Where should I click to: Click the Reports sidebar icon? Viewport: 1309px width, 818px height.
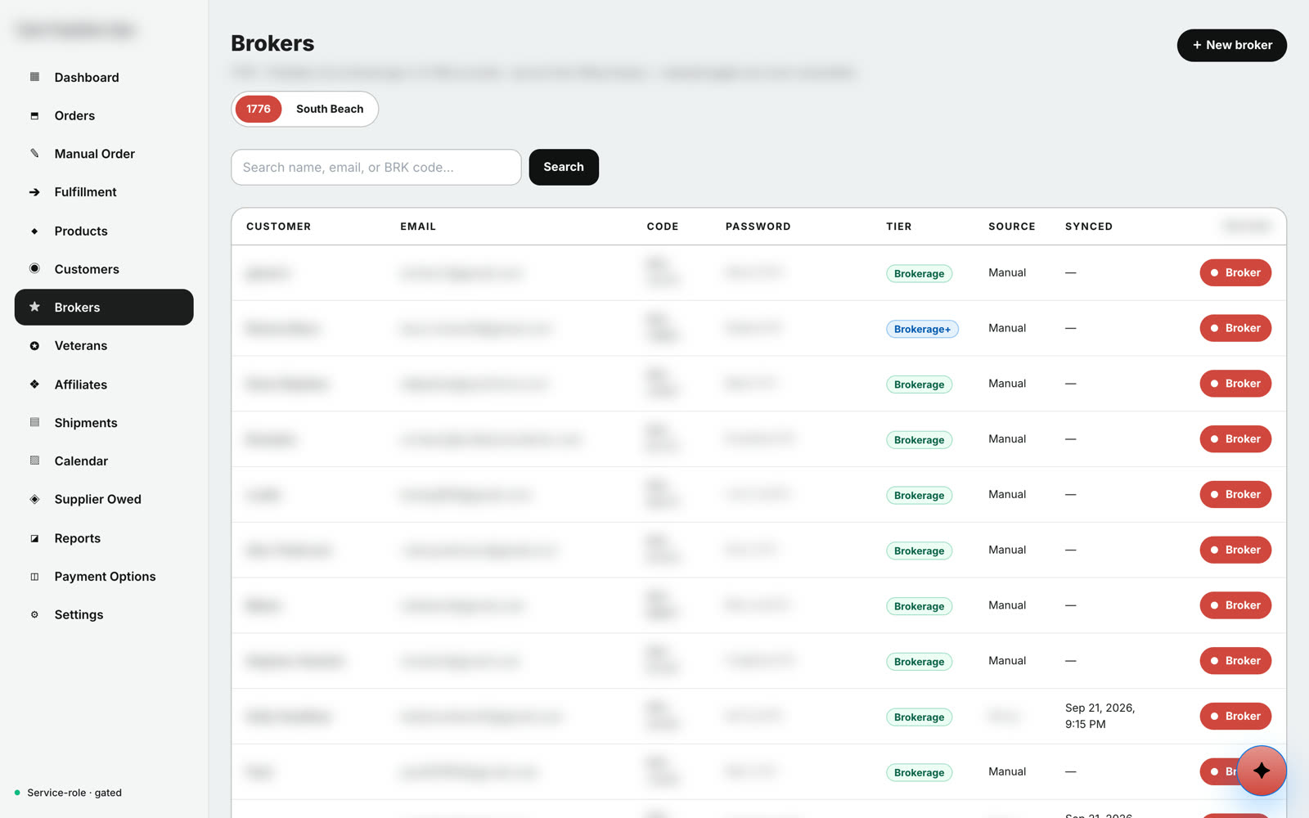tap(34, 538)
